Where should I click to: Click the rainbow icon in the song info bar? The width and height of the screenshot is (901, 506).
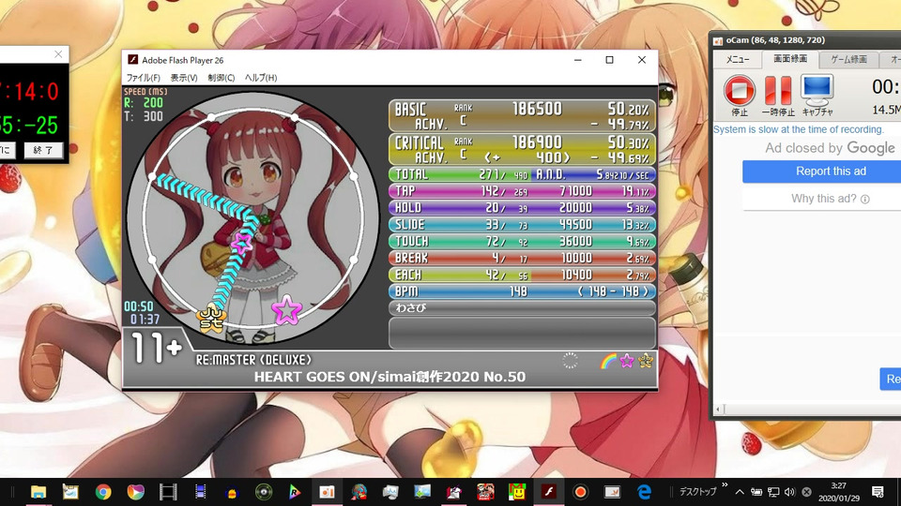point(608,361)
